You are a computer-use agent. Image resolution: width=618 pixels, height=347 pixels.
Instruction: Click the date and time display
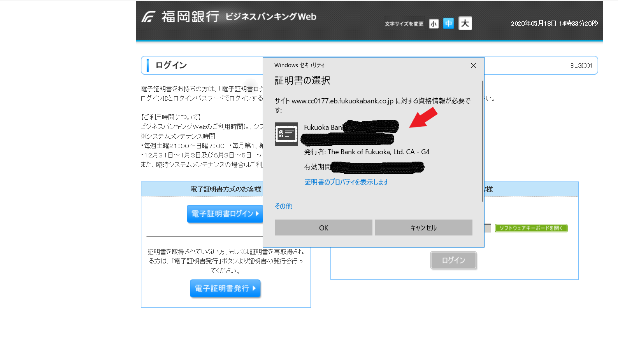554,23
